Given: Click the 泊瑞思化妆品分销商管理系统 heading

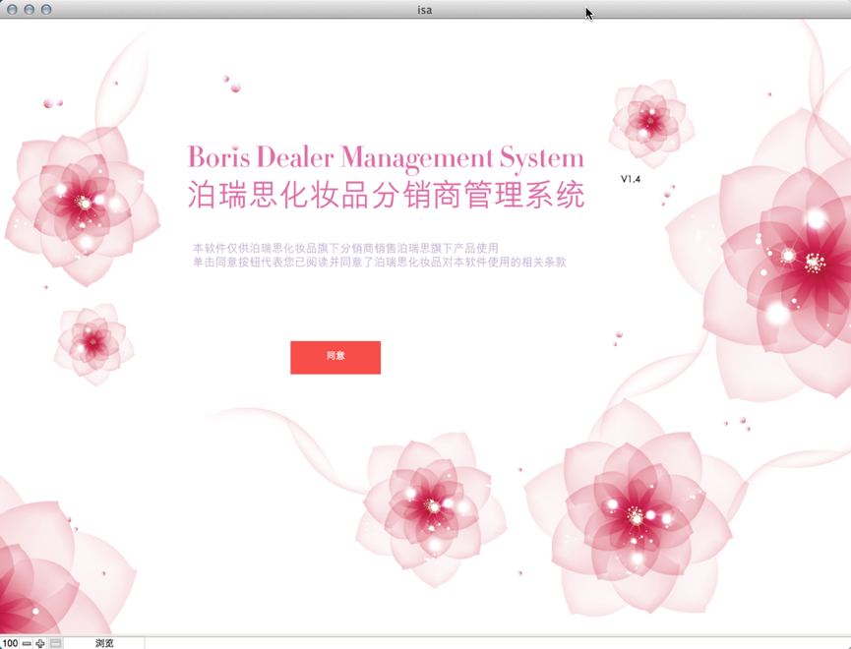Looking at the screenshot, I should coord(386,195).
